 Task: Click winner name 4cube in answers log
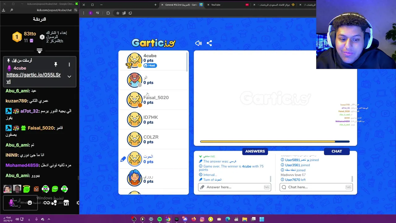pyautogui.click(x=247, y=166)
